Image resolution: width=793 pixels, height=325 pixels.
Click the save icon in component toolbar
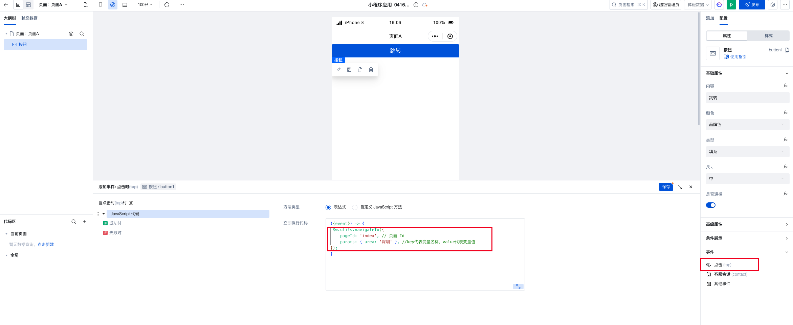[x=349, y=70]
